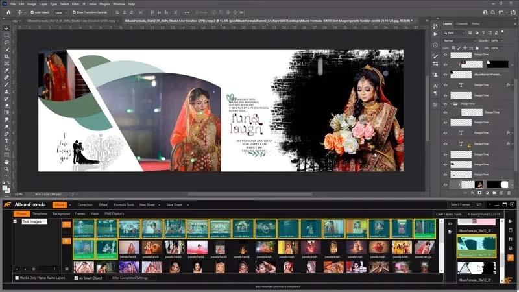The height and width of the screenshot is (292, 519).
Task: Toggle lock all layer icon
Action: pos(477,48)
